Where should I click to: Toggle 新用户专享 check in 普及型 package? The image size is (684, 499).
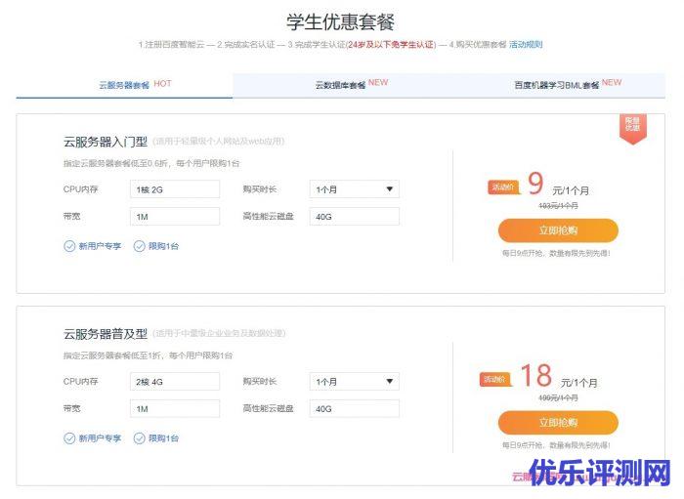[x=69, y=438]
